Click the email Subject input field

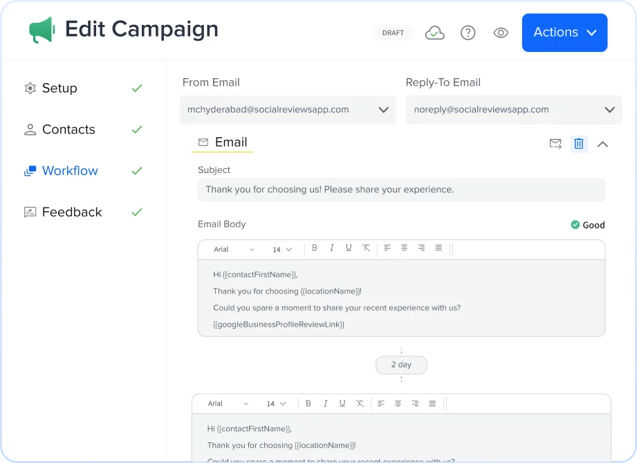tap(401, 188)
